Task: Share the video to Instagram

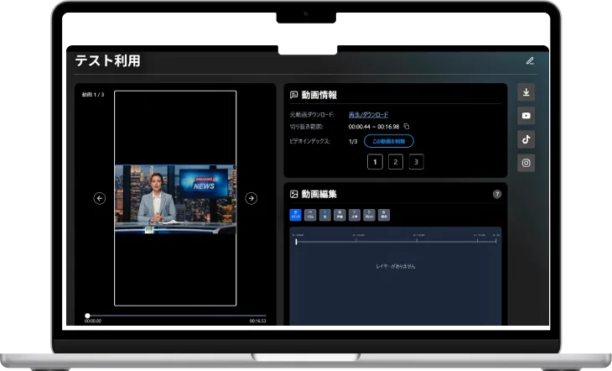Action: point(526,163)
